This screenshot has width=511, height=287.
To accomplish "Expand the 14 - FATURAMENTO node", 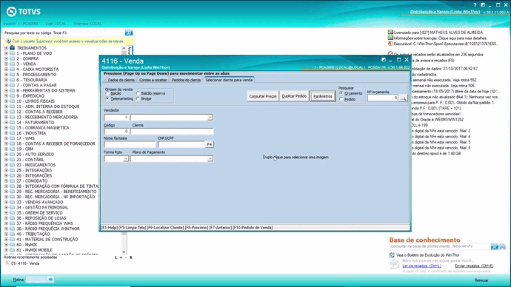I will coord(6,122).
